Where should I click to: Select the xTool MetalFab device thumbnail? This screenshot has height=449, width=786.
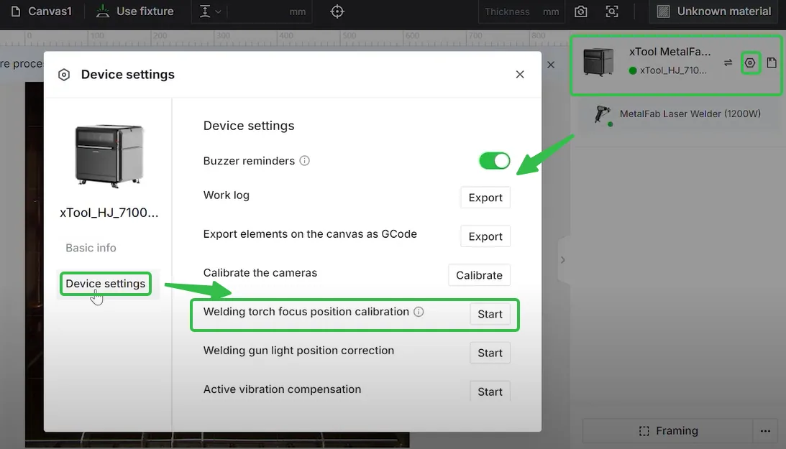(x=598, y=62)
